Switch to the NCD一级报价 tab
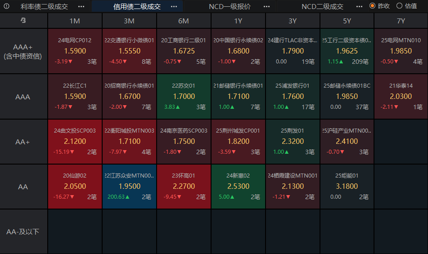428x254 pixels. point(230,7)
